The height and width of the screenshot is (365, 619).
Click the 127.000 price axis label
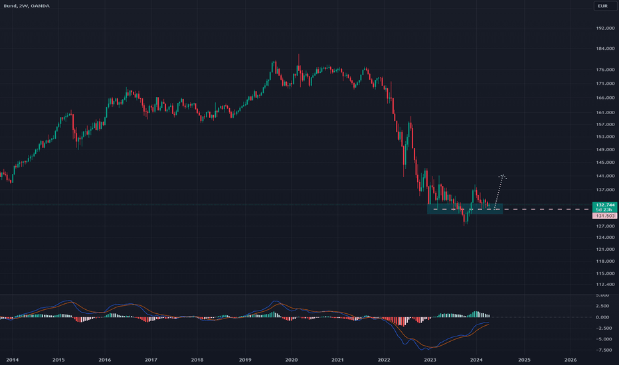(x=605, y=226)
